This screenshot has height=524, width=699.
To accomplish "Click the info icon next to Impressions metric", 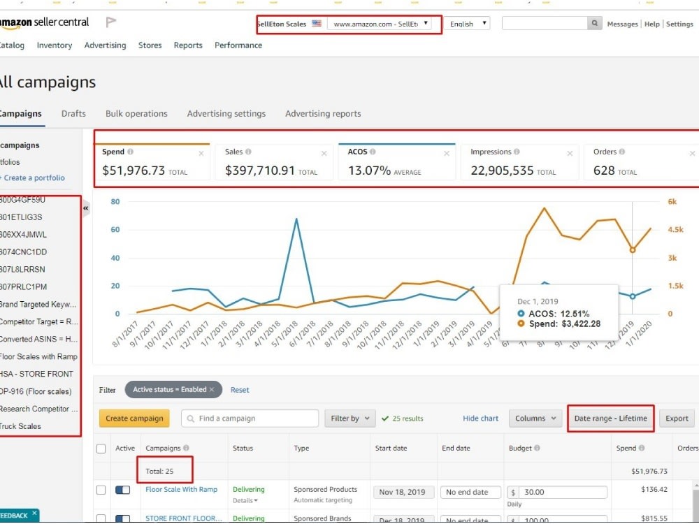I will pyautogui.click(x=517, y=152).
